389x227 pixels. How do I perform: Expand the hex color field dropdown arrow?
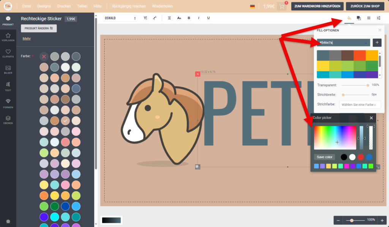click(366, 43)
